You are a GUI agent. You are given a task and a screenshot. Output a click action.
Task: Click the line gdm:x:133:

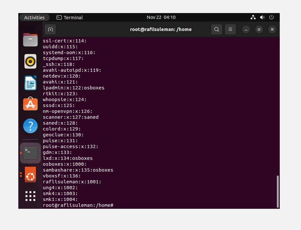[x=58, y=152]
